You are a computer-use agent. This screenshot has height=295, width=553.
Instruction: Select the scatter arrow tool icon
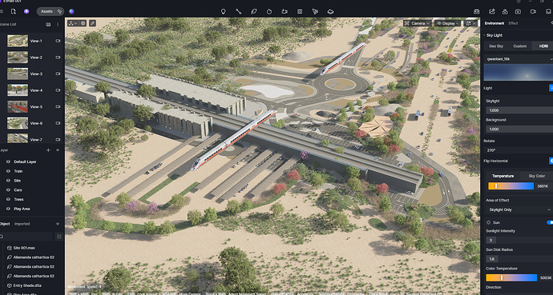315,12
